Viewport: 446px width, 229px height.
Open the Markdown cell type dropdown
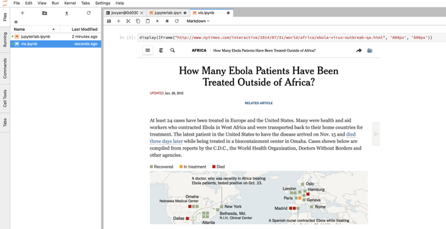[198, 21]
